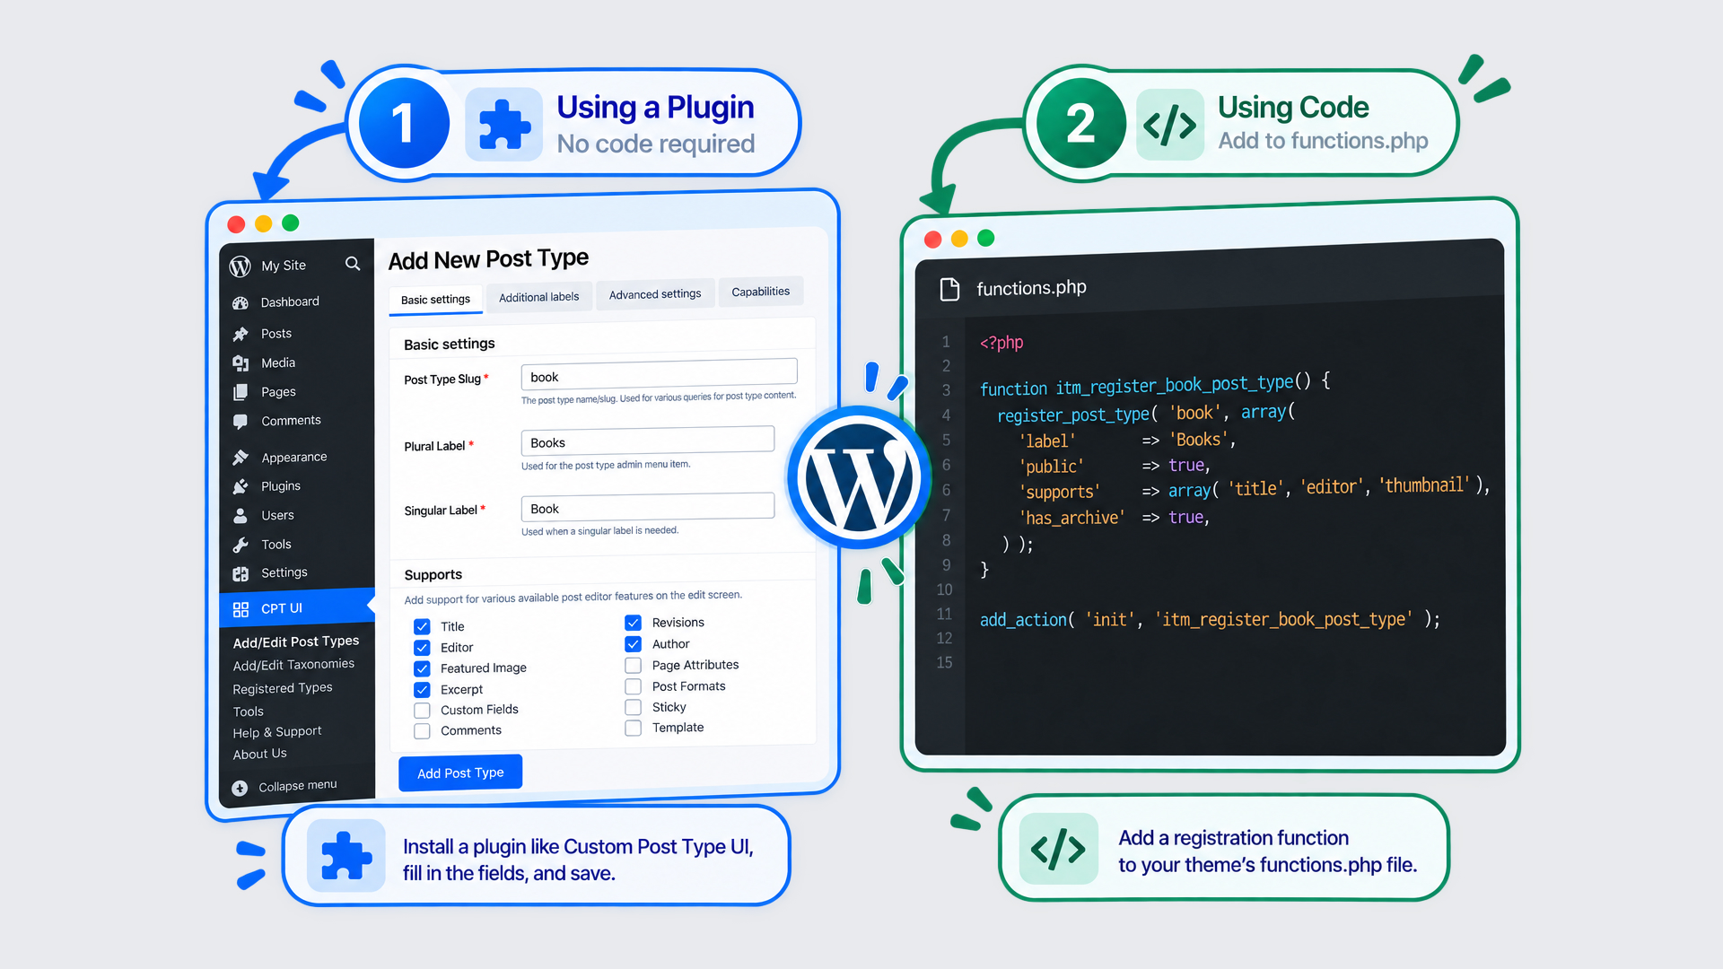Image resolution: width=1723 pixels, height=969 pixels.
Task: Click the Appearance paintbrush icon
Action: 241,458
